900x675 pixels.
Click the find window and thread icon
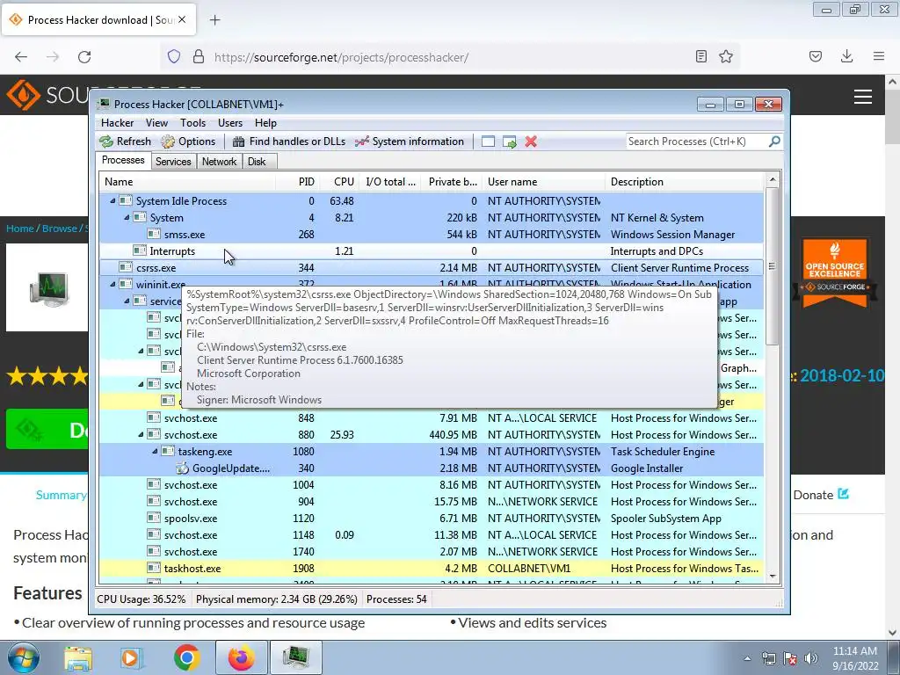[509, 142]
